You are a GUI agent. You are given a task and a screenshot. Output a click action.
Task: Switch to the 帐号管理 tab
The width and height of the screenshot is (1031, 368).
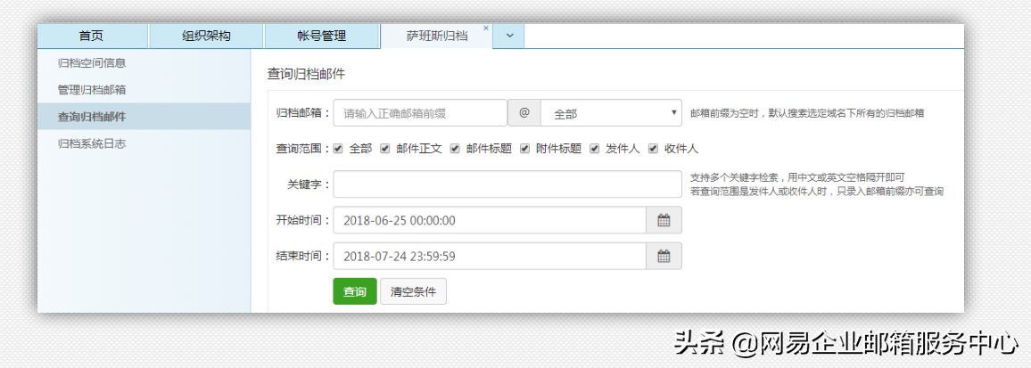322,37
